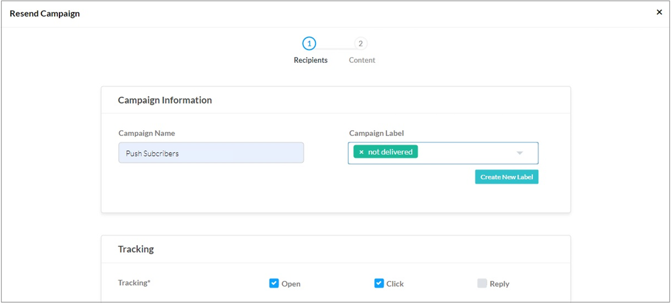The height and width of the screenshot is (303, 671).
Task: Click the 'Campaign Name' field caption
Action: click(x=147, y=133)
